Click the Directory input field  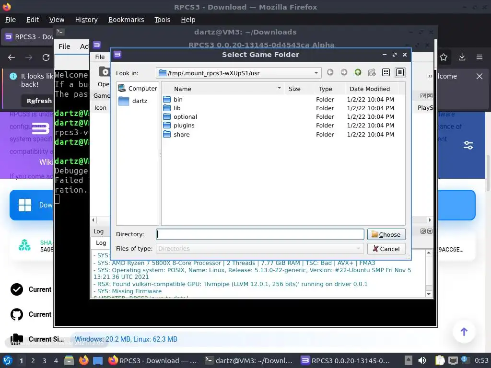(x=260, y=234)
